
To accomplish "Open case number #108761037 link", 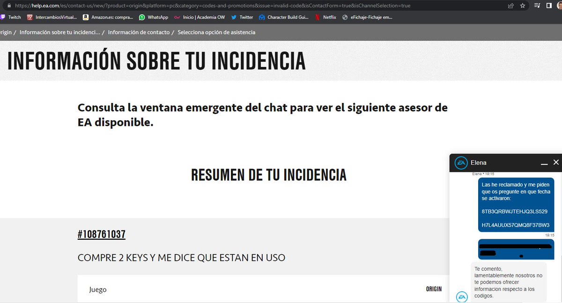I will 102,234.
